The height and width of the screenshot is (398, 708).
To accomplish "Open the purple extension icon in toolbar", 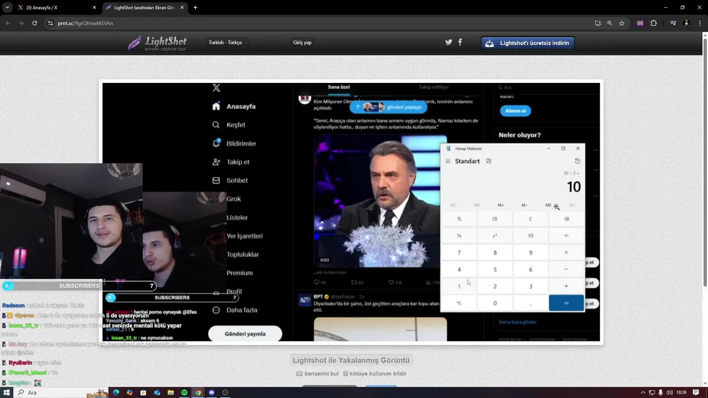I will click(x=640, y=23).
